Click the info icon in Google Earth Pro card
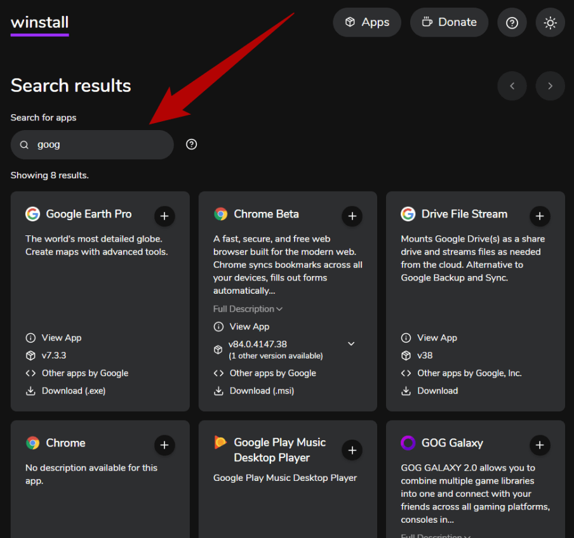 pos(30,338)
